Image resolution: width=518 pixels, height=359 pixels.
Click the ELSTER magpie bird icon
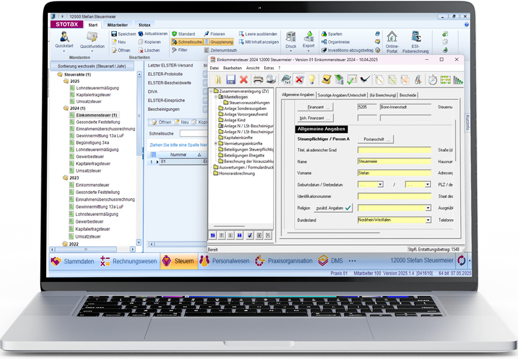[x=365, y=79]
